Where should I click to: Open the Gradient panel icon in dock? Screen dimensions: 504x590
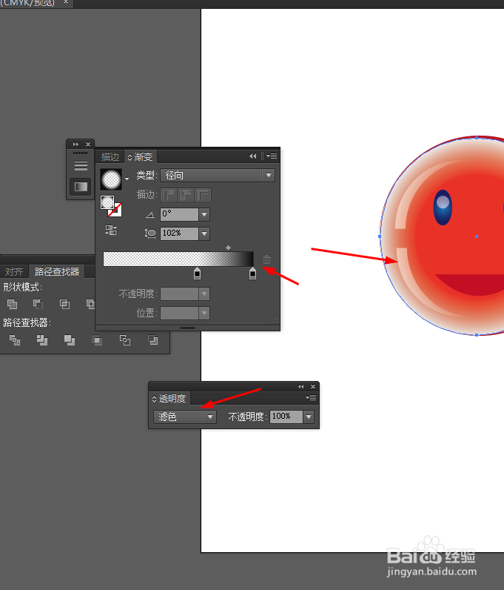coord(81,187)
